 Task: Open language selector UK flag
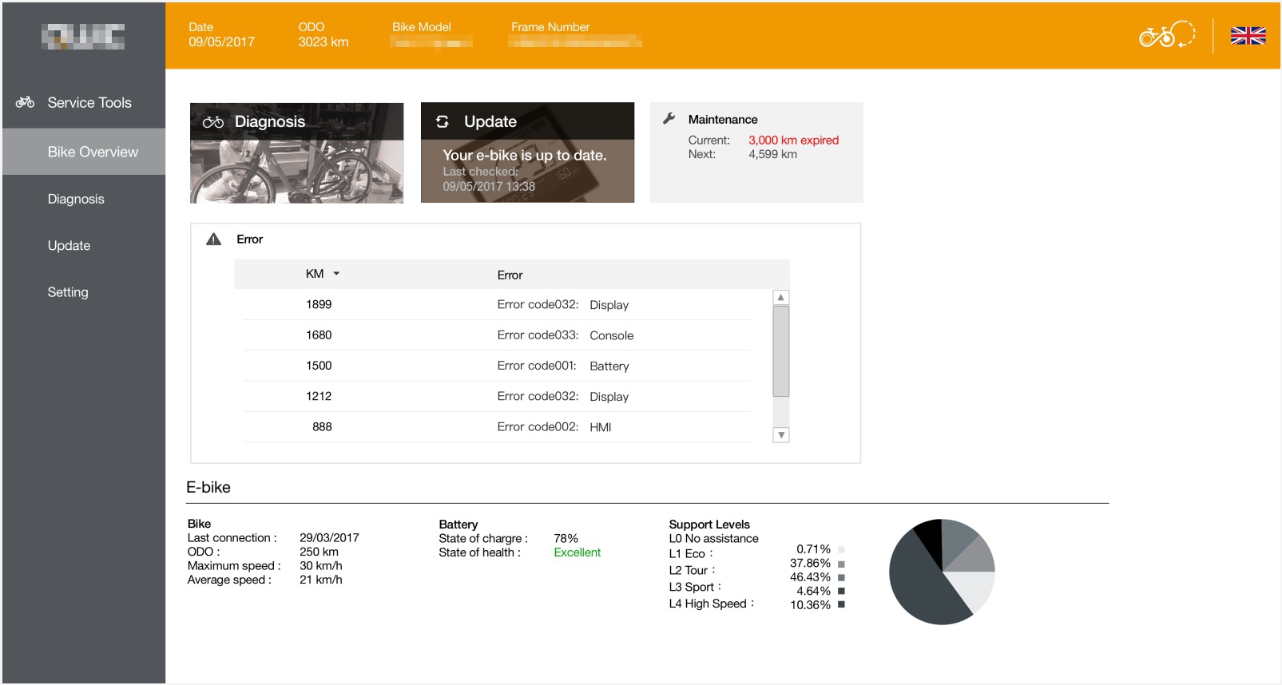tap(1248, 36)
